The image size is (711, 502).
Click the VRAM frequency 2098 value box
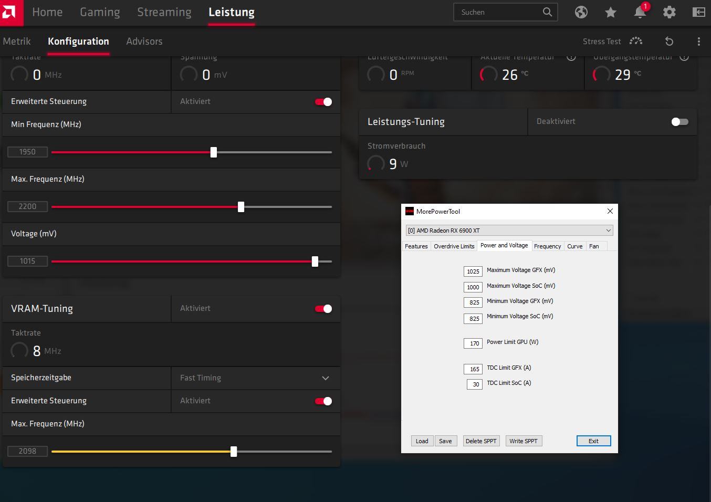pyautogui.click(x=27, y=452)
